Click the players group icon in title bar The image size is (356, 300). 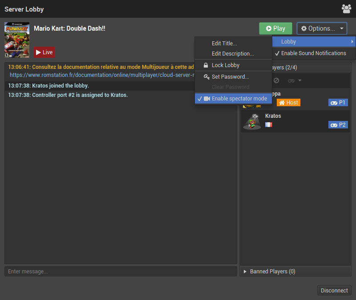tap(346, 8)
